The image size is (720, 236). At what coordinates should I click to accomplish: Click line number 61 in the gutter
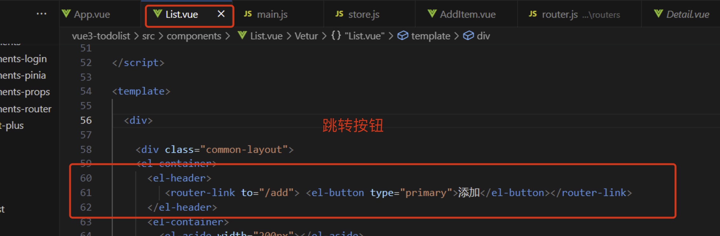86,193
